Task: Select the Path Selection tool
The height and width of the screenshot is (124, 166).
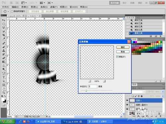Action: point(4,81)
